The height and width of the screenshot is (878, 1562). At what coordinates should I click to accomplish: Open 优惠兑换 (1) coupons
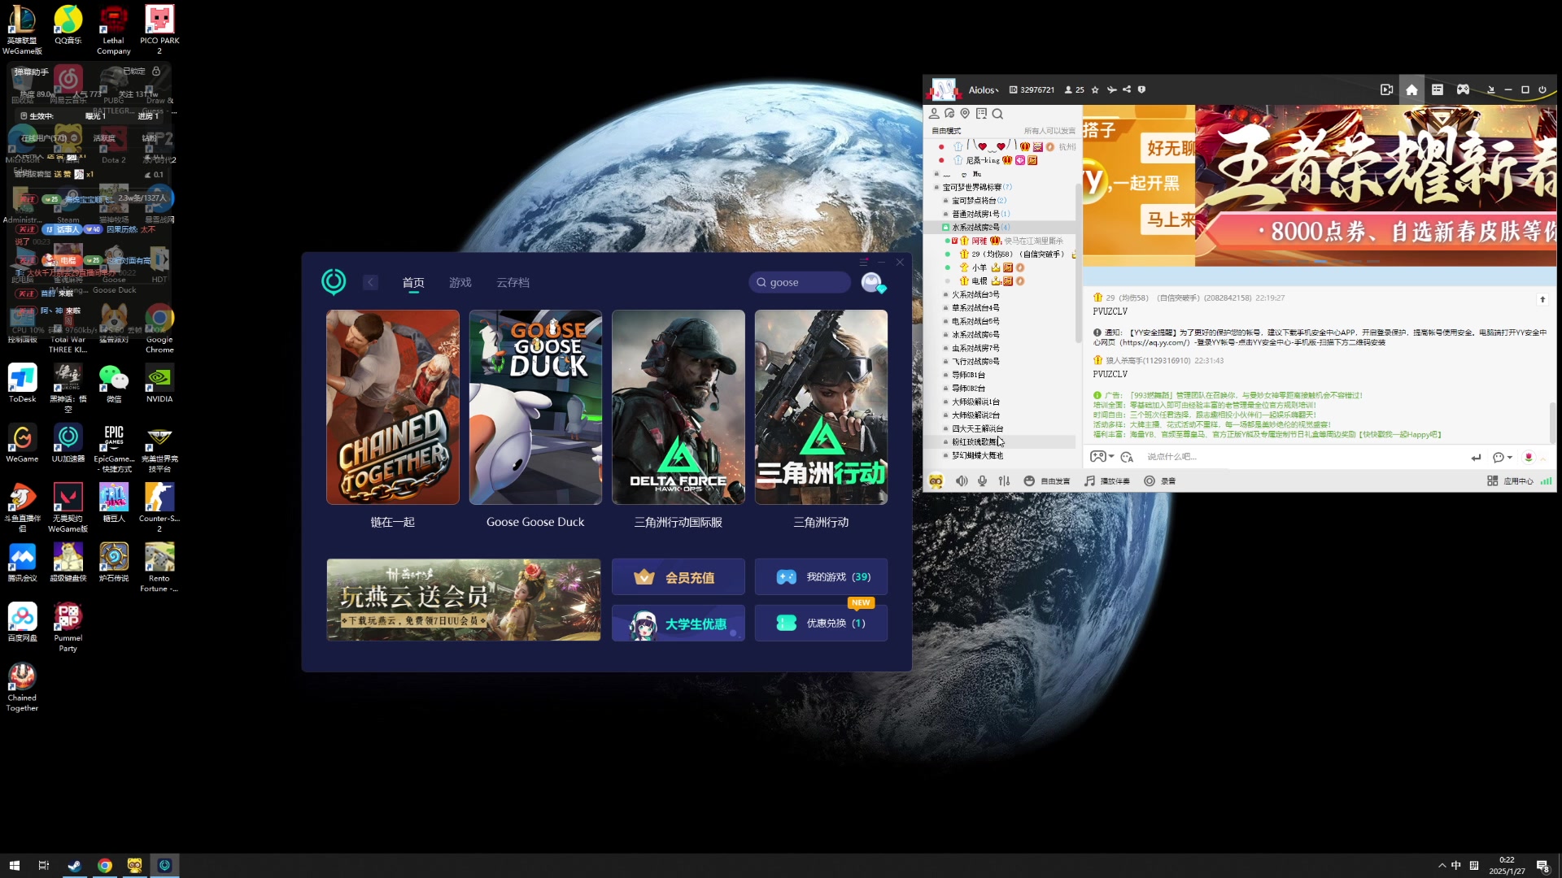click(x=821, y=624)
